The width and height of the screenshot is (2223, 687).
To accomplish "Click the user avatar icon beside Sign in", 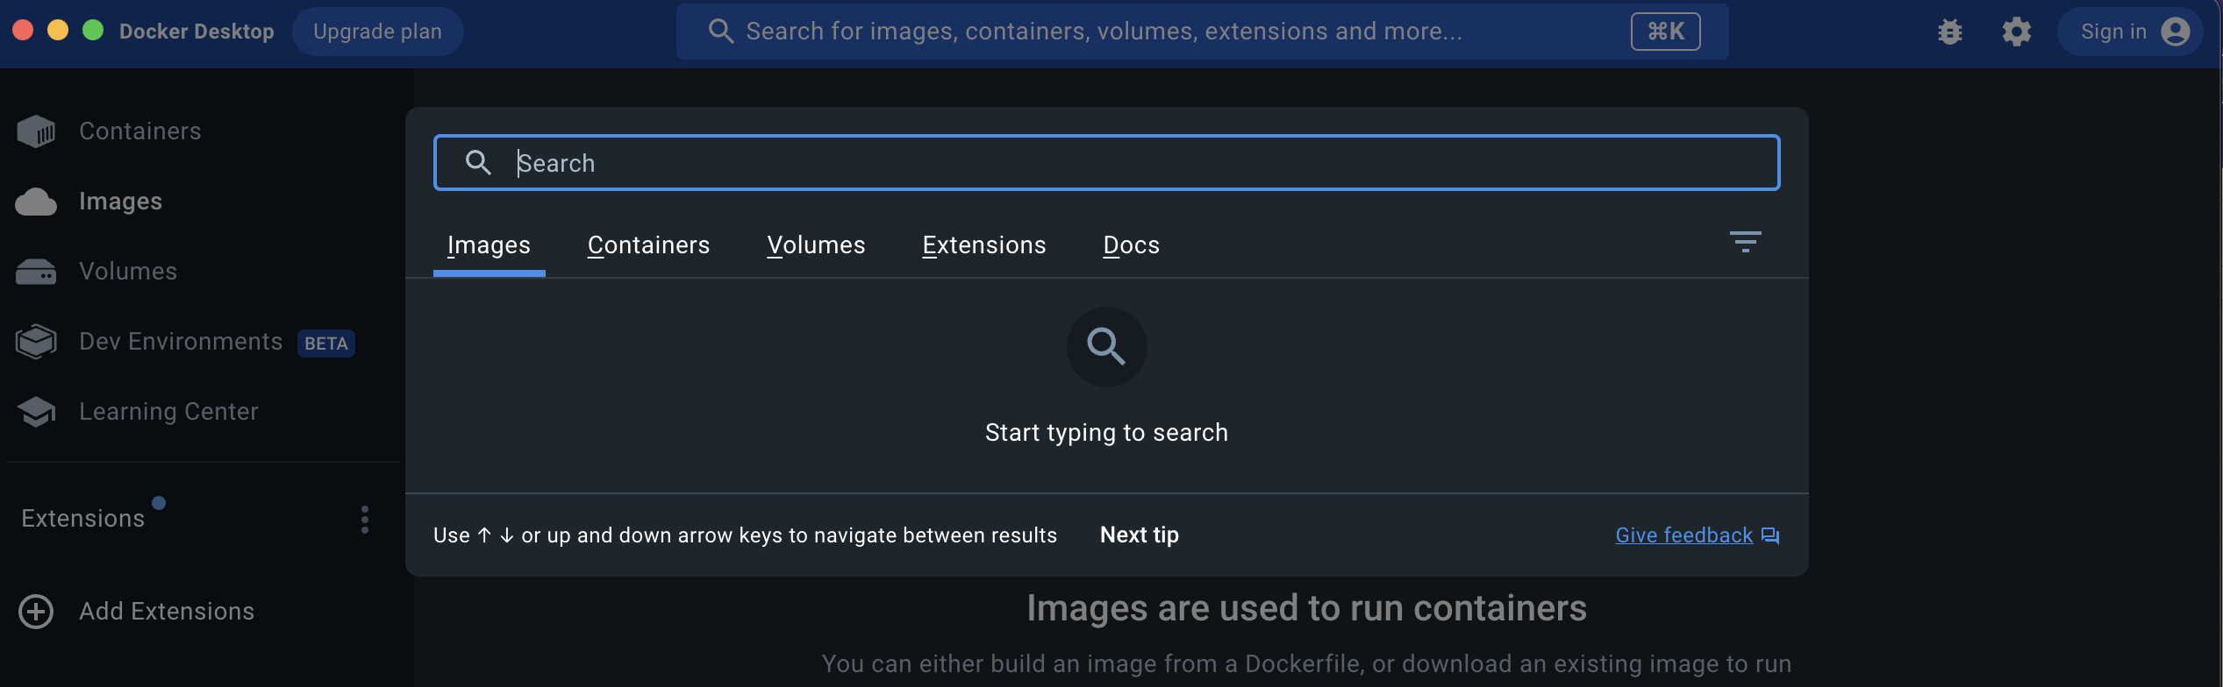I will pos(2176,32).
